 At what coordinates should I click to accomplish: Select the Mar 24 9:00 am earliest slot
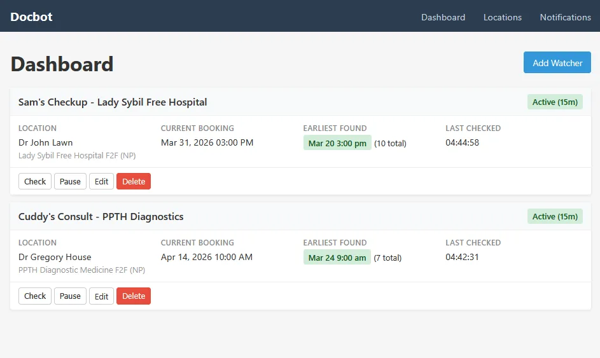click(337, 258)
